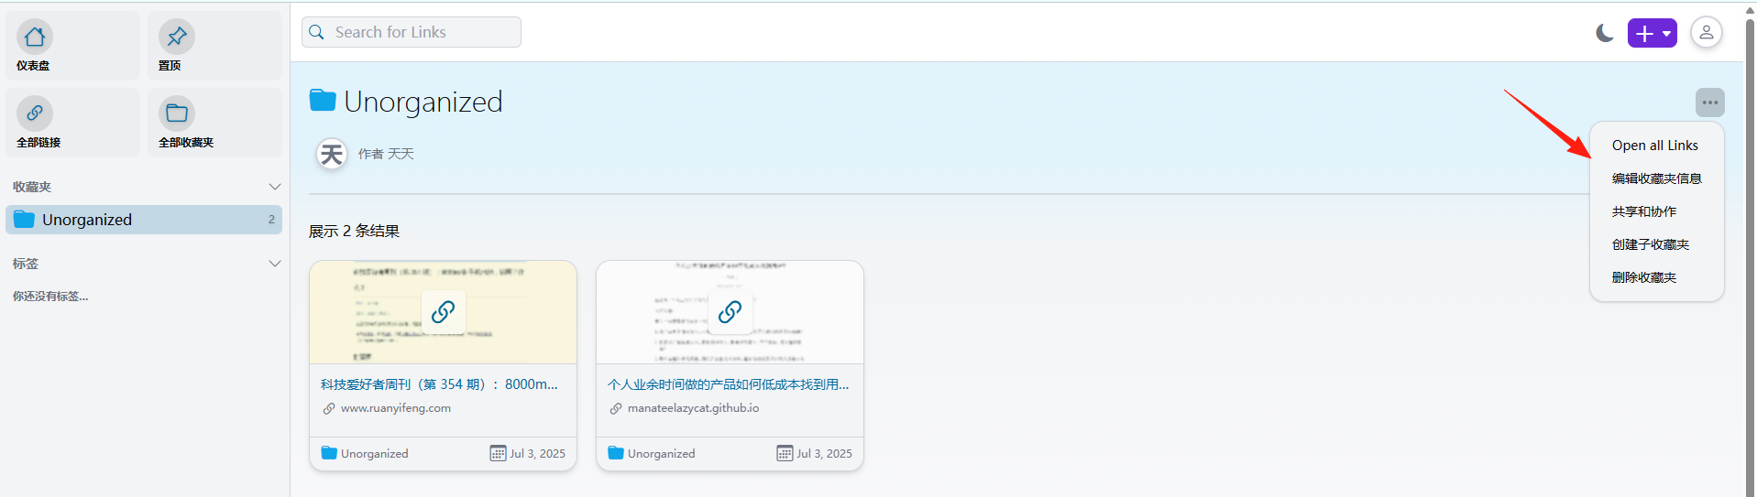Open 全部链接 link icon
The width and height of the screenshot is (1757, 497).
(x=35, y=113)
